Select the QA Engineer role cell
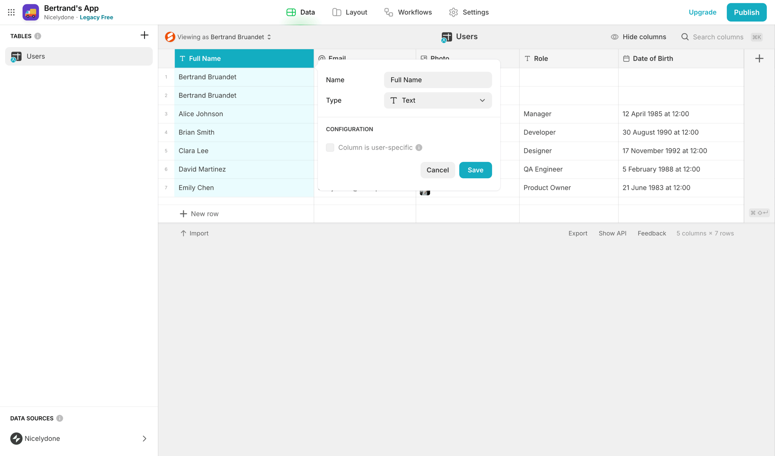 [569, 169]
